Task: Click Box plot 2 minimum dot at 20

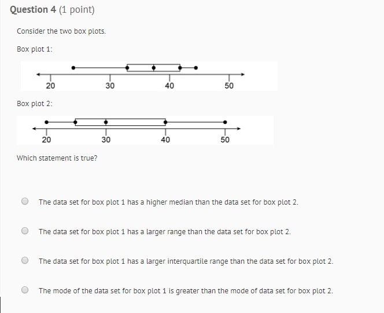Action: pyautogui.click(x=46, y=122)
